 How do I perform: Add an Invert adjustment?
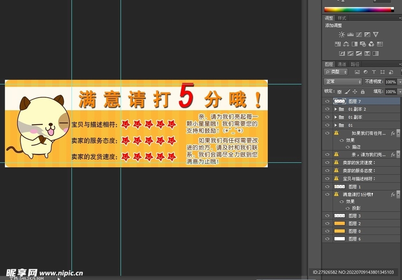pyautogui.click(x=342, y=53)
